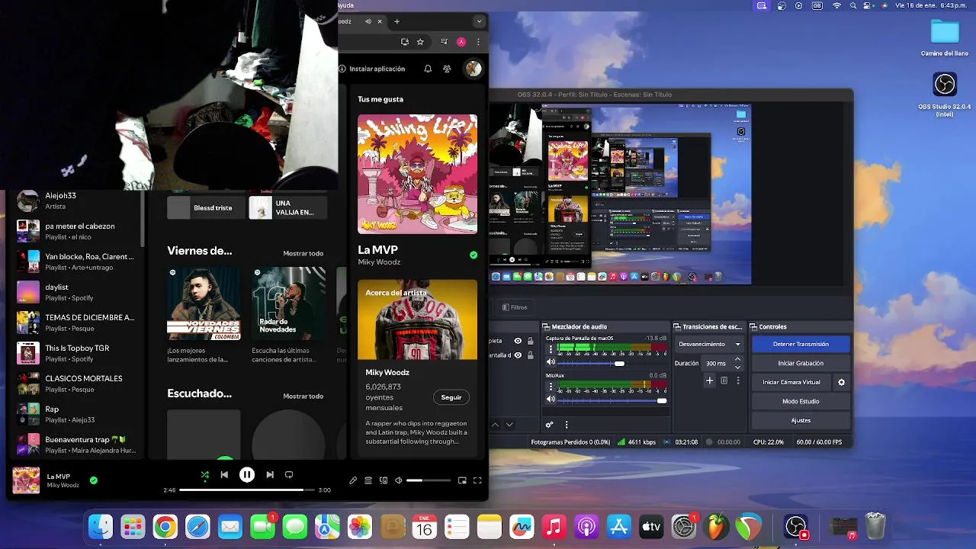Toggle lock of second OBS source
The width and height of the screenshot is (976, 549).
[x=530, y=355]
